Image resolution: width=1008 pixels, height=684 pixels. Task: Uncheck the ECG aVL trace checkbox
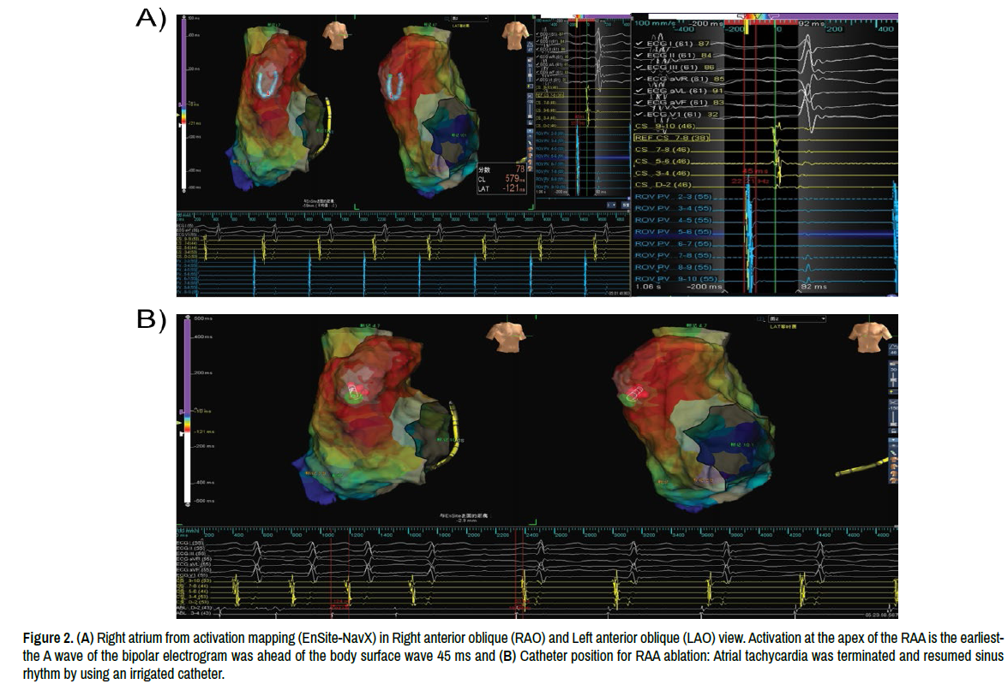pyautogui.click(x=639, y=91)
